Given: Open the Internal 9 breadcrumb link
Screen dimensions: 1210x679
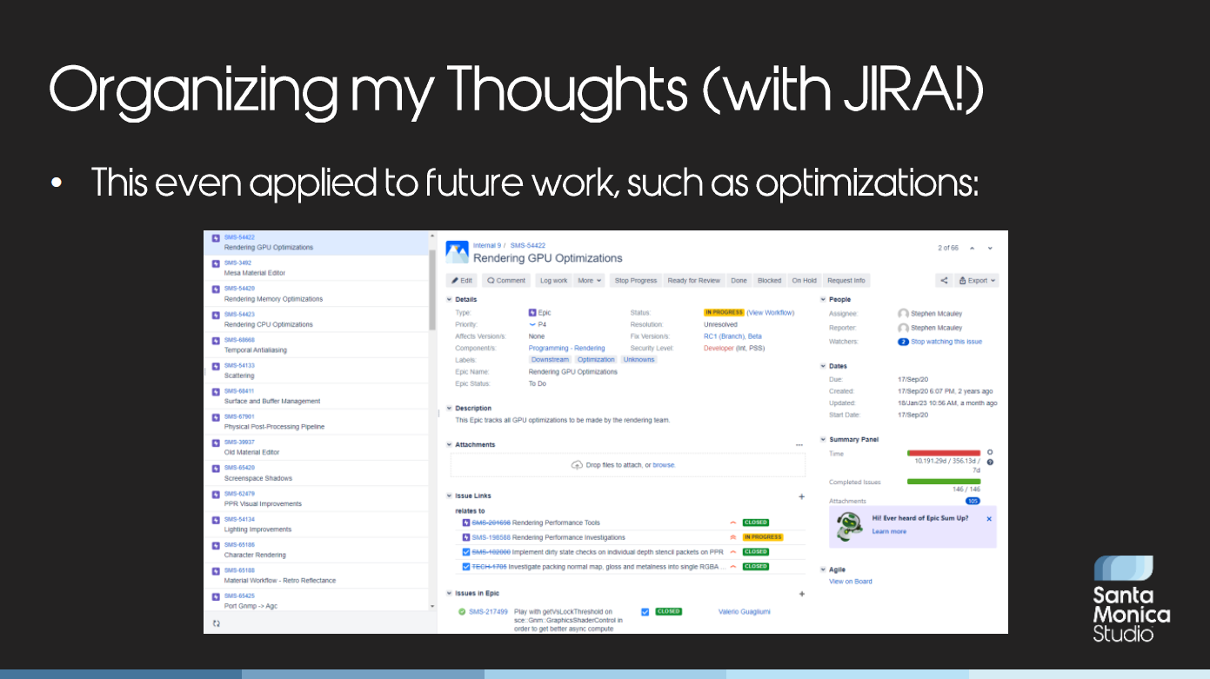Looking at the screenshot, I should click(x=486, y=246).
